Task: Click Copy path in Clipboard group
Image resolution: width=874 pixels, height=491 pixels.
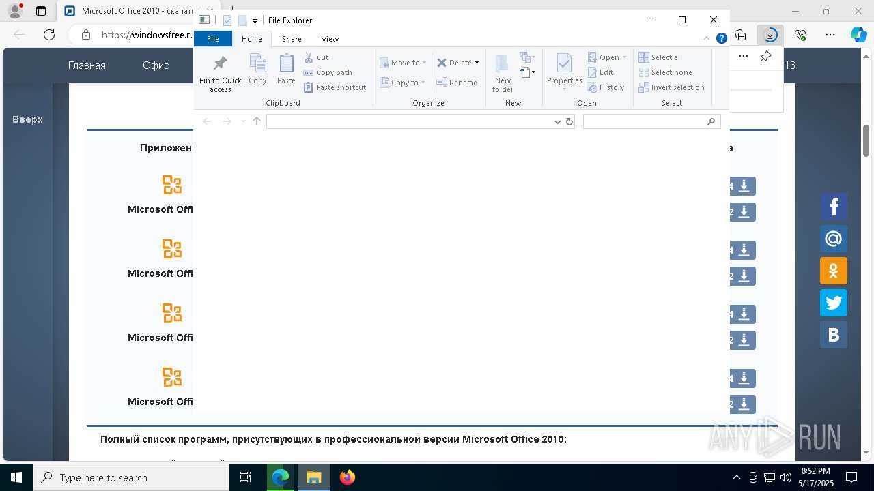Action: 328,72
